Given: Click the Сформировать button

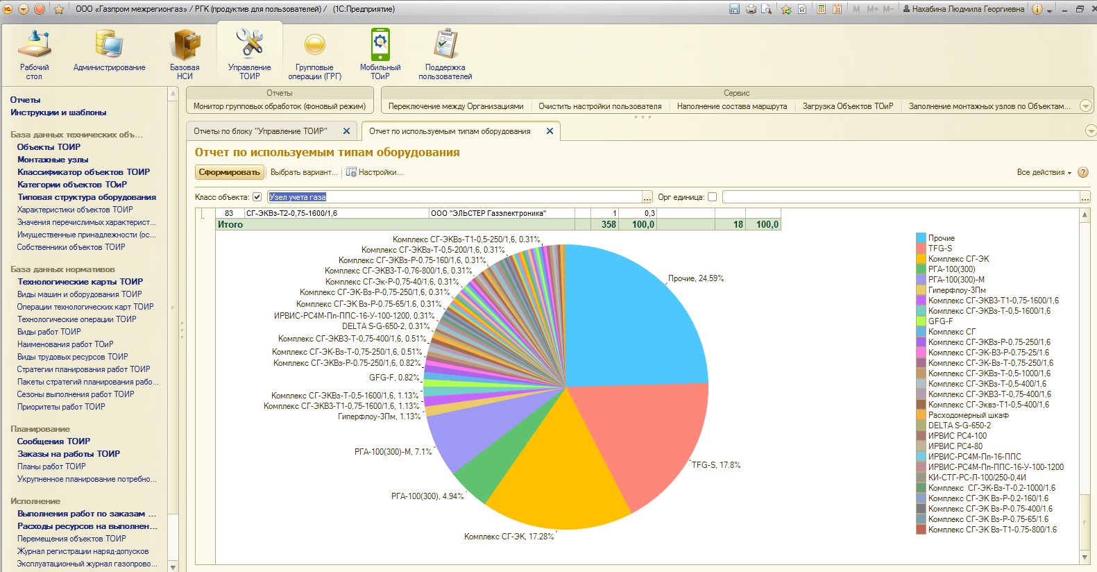Looking at the screenshot, I should pyautogui.click(x=229, y=172).
